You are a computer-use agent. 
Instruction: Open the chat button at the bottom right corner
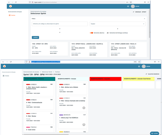pyautogui.click(x=154, y=133)
